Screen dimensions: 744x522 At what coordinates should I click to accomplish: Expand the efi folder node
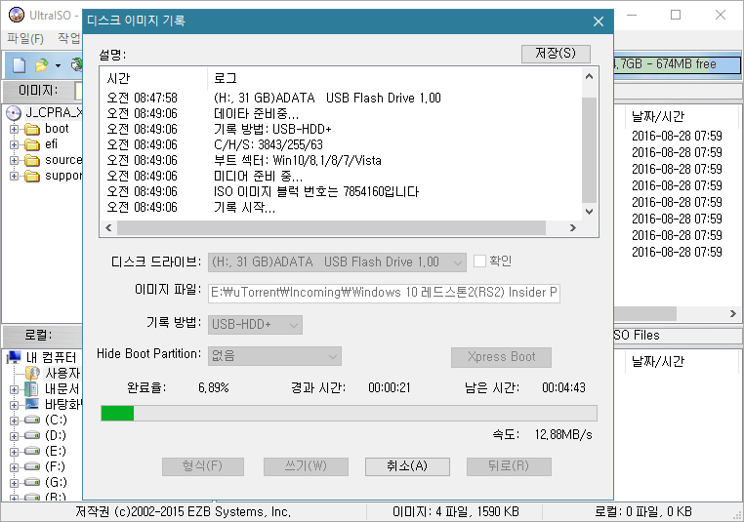pyautogui.click(x=15, y=144)
